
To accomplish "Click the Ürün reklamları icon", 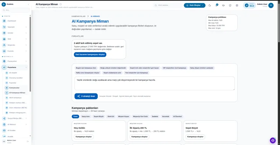I will point(7,108).
